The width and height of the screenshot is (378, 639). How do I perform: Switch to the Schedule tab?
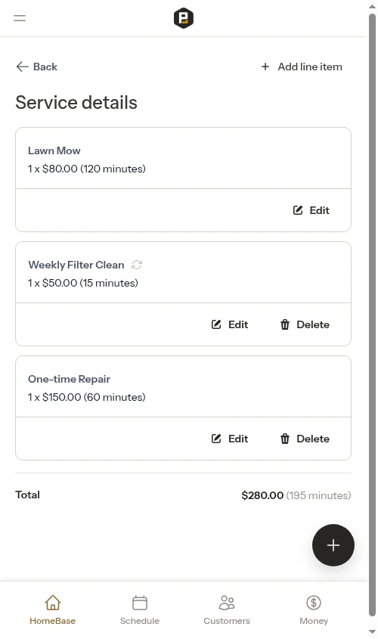pyautogui.click(x=140, y=610)
